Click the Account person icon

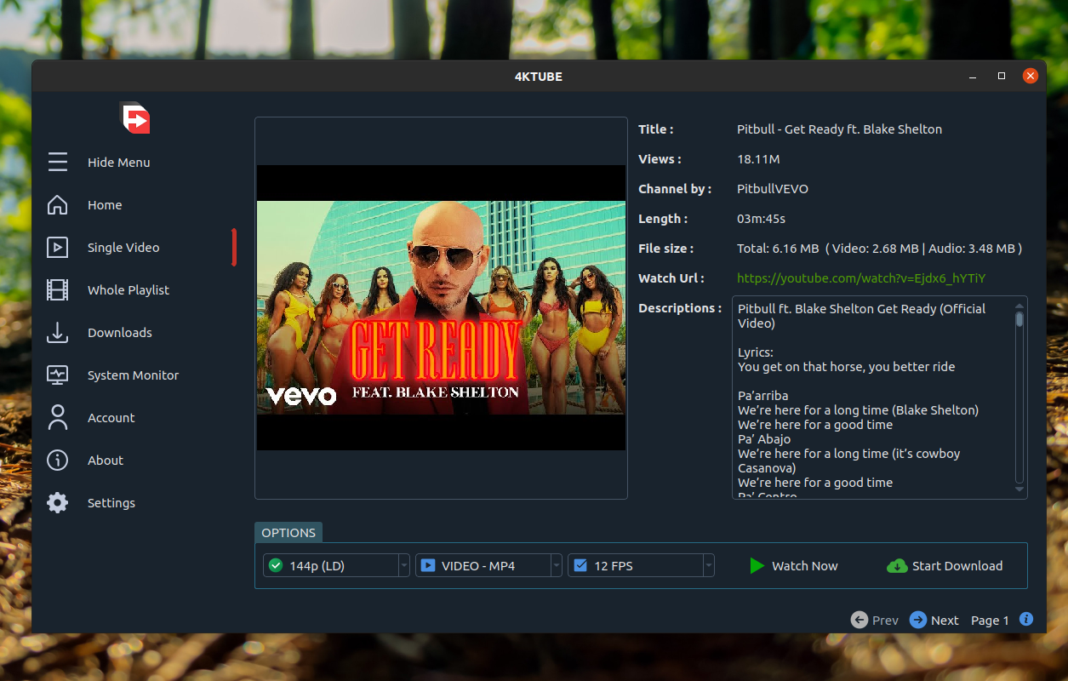[57, 417]
